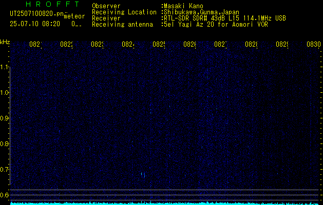The width and height of the screenshot is (323, 205).
Task: Click the 0.9 frequency axis label
Action: click(4, 118)
